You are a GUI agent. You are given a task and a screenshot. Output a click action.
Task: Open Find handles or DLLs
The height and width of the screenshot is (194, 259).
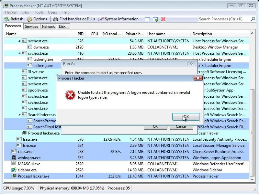coord(74,19)
